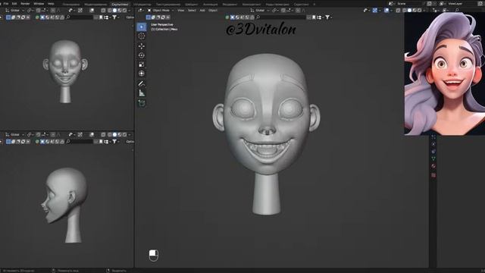Screen dimensions: 485x273
Task: Toggle X-Ray in top-left viewport
Action: pyautogui.click(x=103, y=10)
